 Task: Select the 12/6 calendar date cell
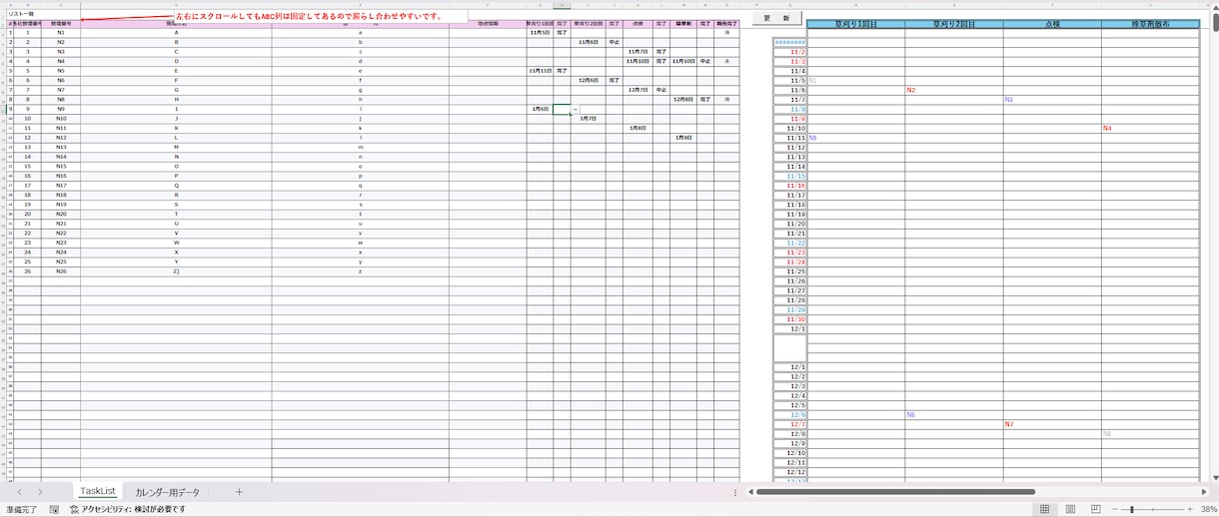click(790, 415)
